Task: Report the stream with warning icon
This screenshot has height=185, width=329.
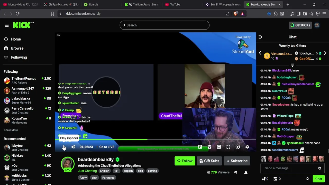Action: (246, 172)
